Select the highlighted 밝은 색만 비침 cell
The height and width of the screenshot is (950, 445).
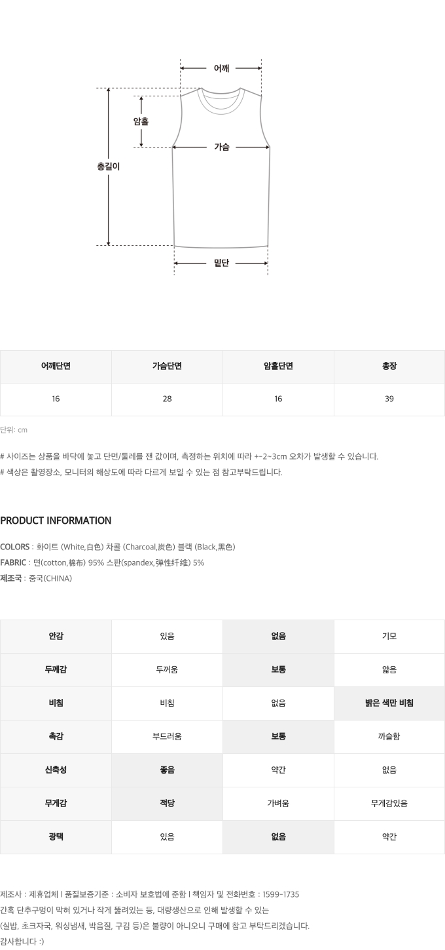point(389,703)
